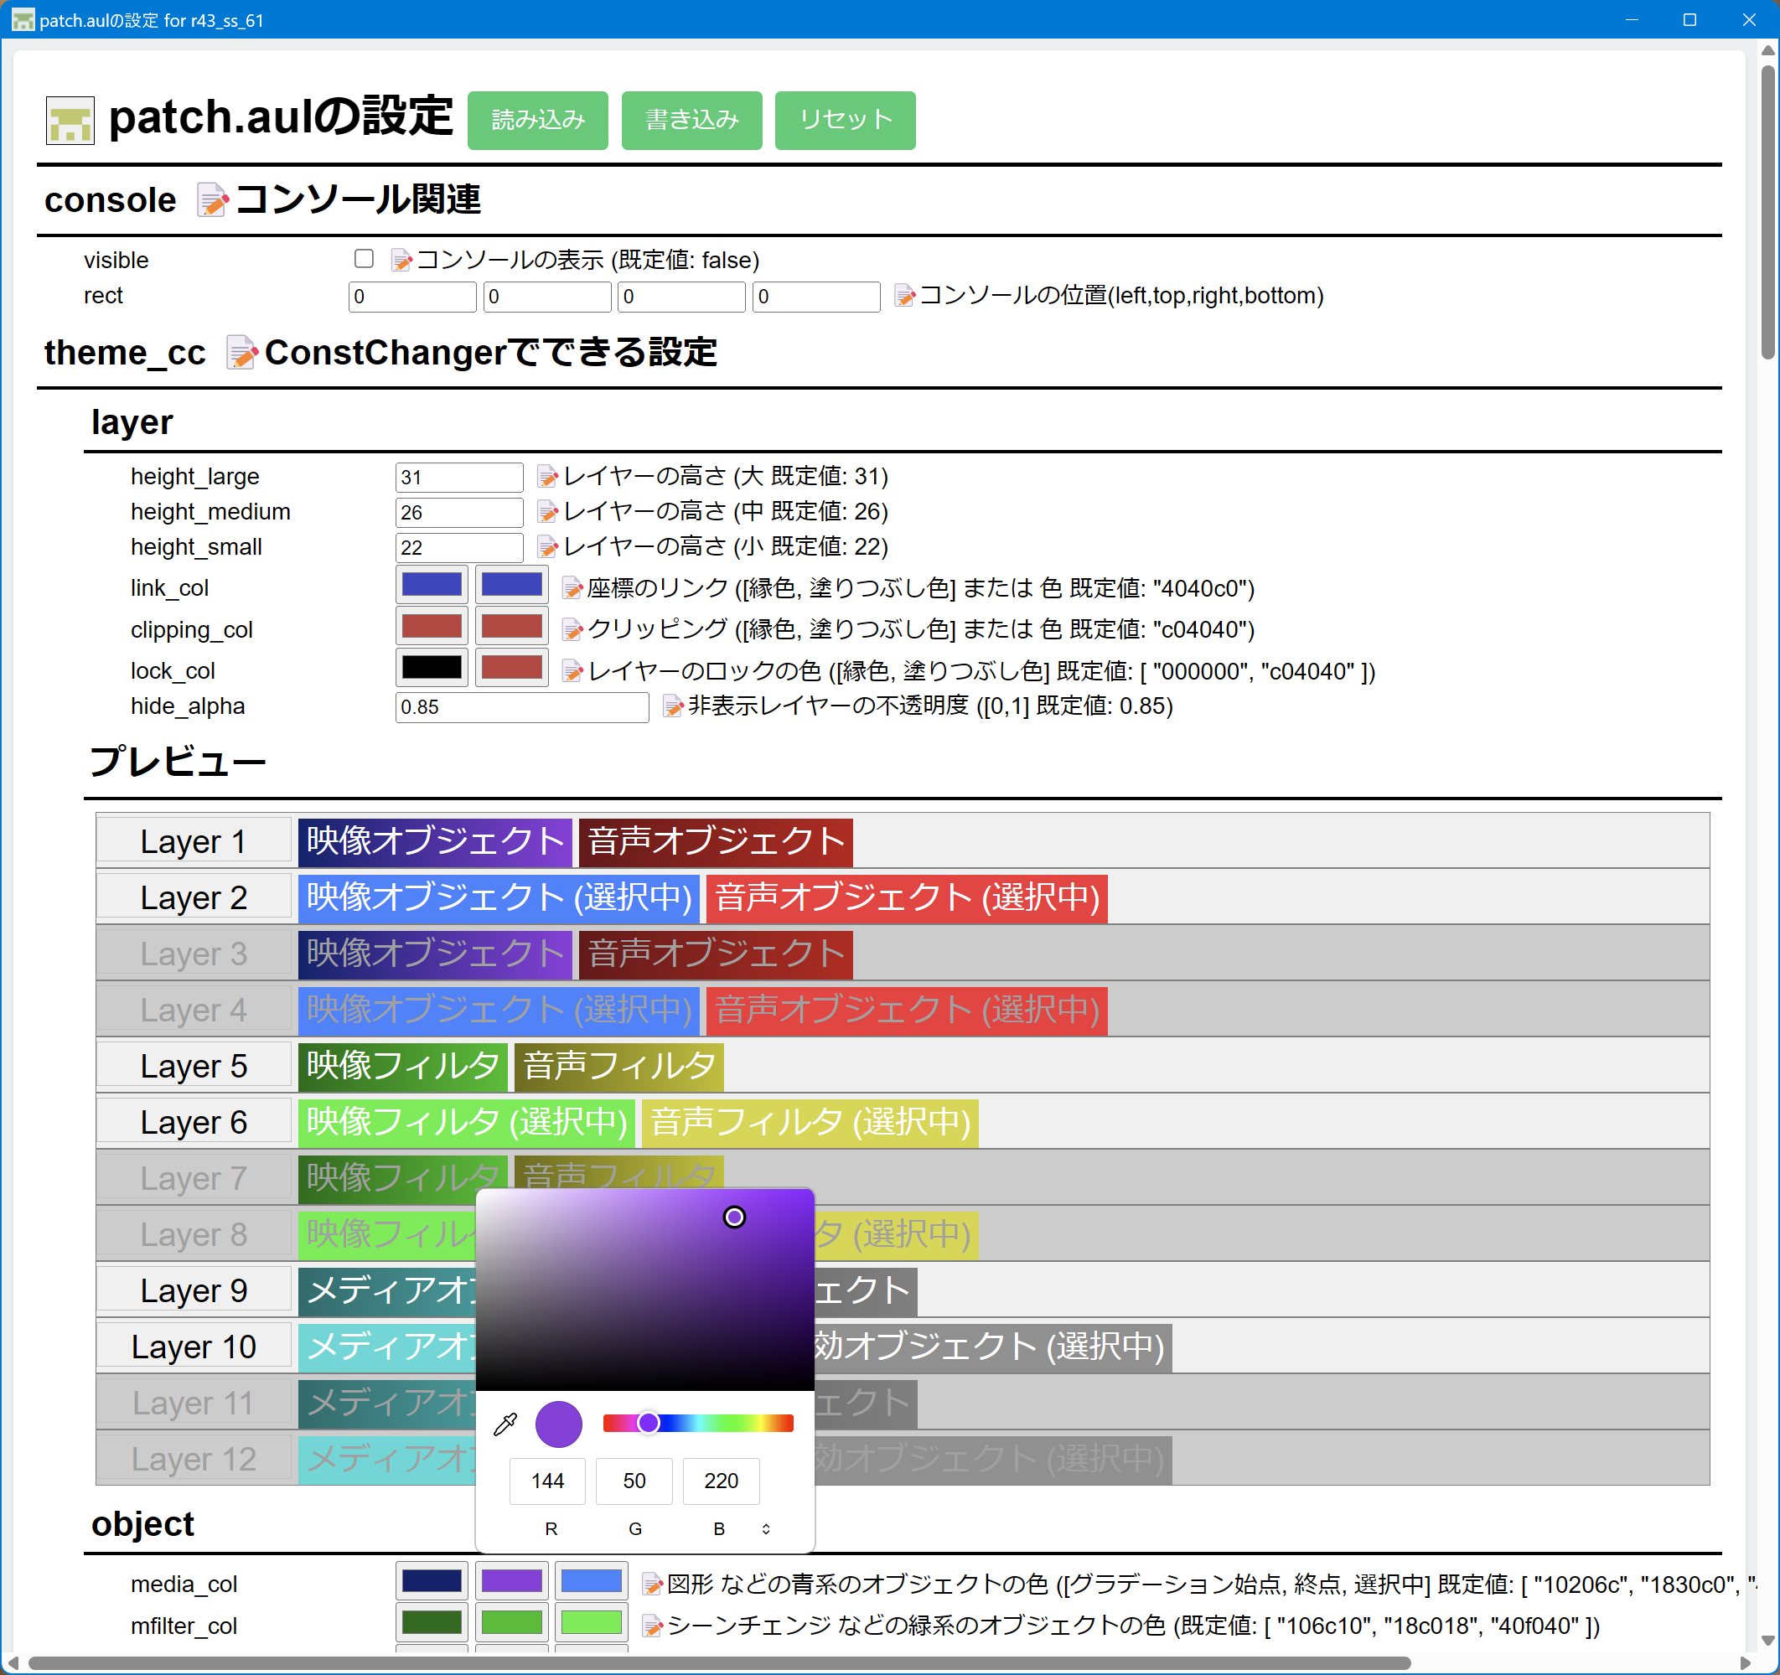Click the 映像オブジェクト block on Layer 1
Viewport: 1780px width, 1675px height.
(x=435, y=841)
